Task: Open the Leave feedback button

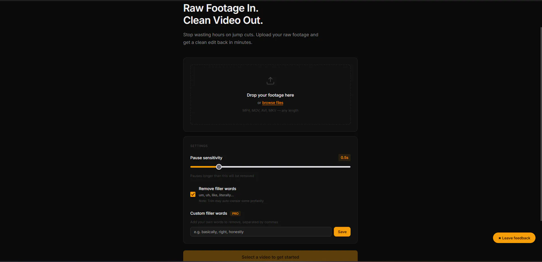Action: 514,238
